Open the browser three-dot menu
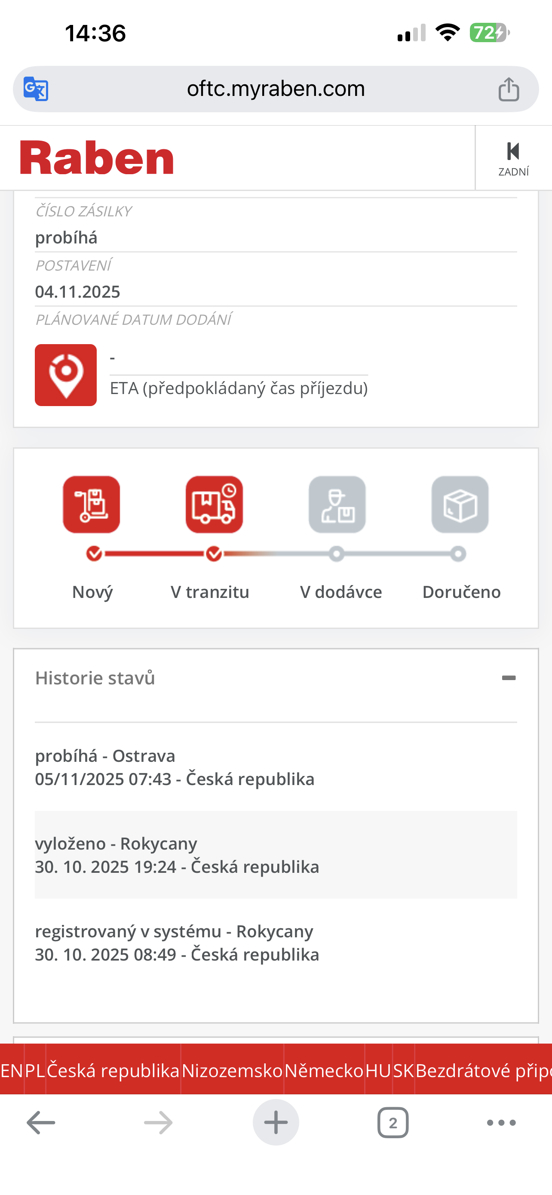The height and width of the screenshot is (1195, 552). (501, 1123)
